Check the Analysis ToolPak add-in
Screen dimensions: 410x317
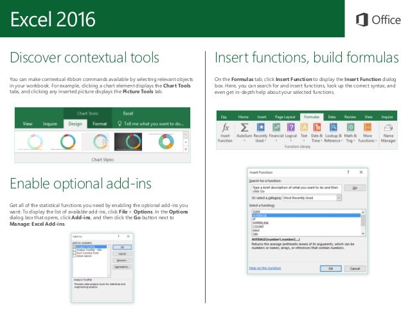click(x=75, y=247)
